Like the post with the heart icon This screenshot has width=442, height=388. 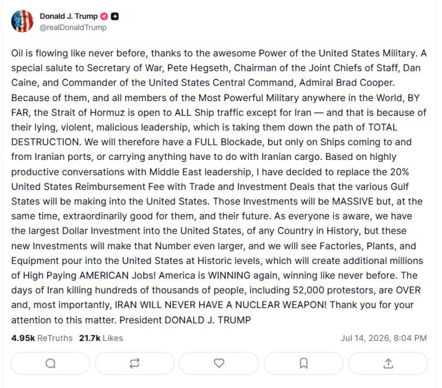click(219, 363)
